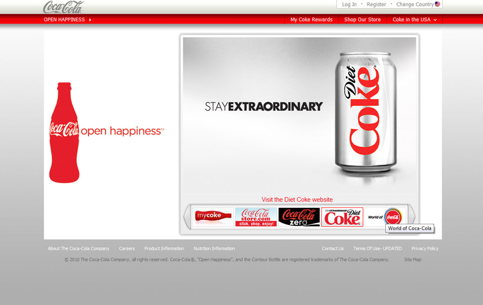Screen dimensions: 483x305
Task: Click the Diet Coke can image
Action: pos(366,112)
